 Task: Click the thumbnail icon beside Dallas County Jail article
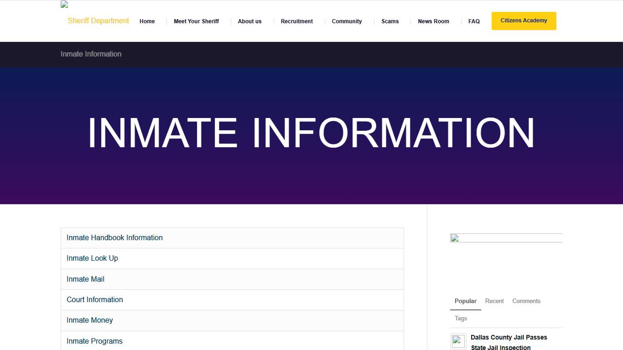click(458, 341)
